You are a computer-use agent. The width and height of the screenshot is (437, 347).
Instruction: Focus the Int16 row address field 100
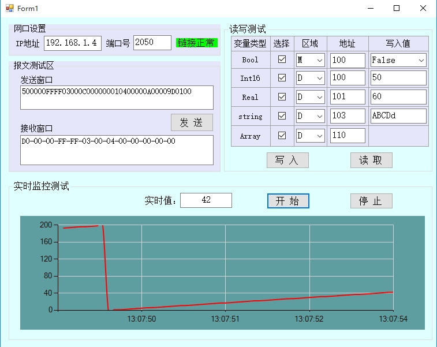[x=348, y=78]
